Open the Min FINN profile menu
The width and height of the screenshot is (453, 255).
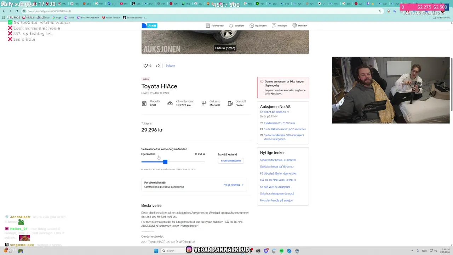(300, 25)
